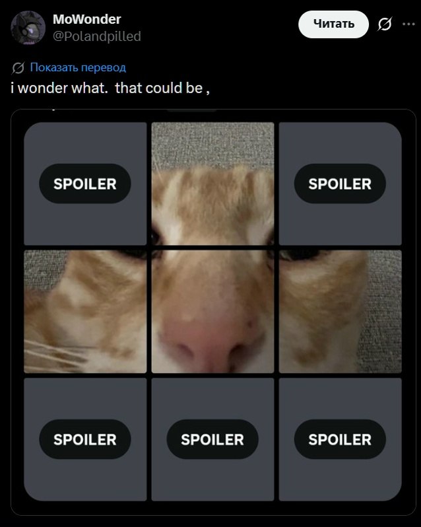Image resolution: width=421 pixels, height=527 pixels.
Task: Follow the account with Читать button
Action: coord(333,24)
